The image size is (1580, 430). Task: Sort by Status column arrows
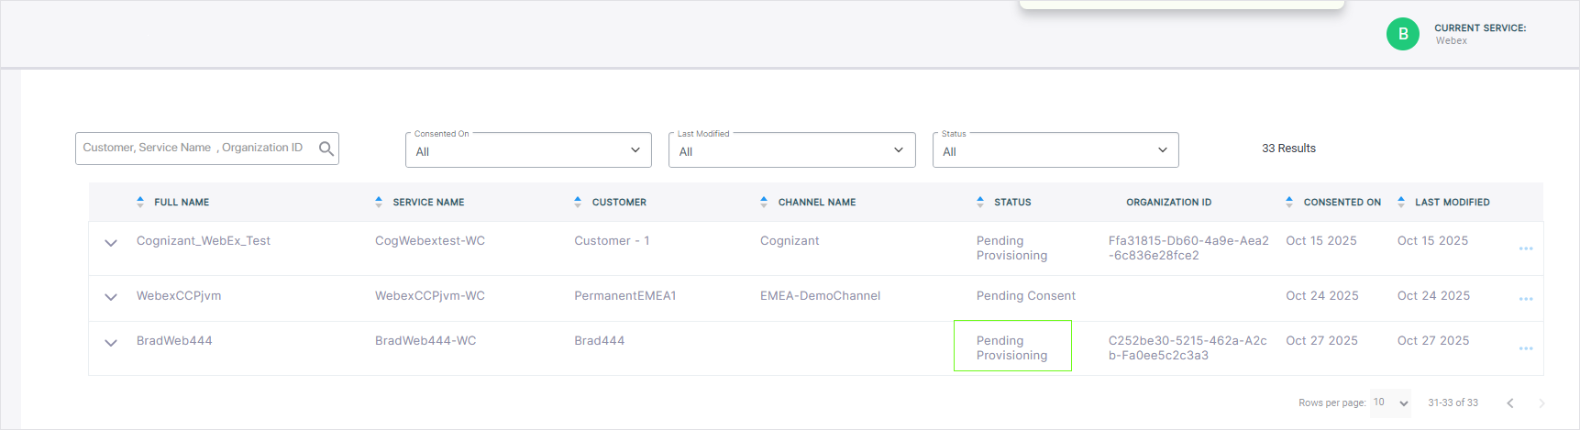[x=980, y=202]
